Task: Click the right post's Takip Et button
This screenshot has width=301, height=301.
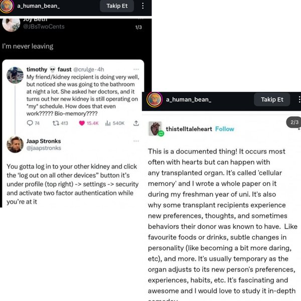Action: point(272,99)
